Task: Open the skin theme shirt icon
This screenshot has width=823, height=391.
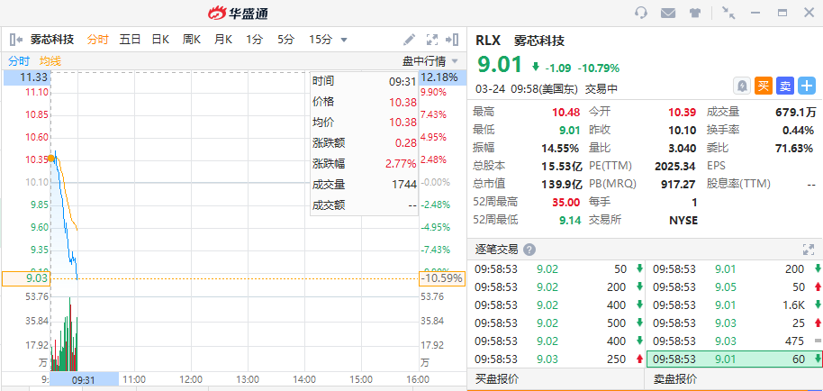Action: 695,13
